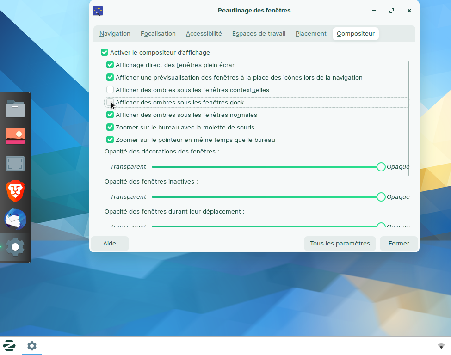
Task: Open the screenshot tool in dock
Action: (15, 164)
